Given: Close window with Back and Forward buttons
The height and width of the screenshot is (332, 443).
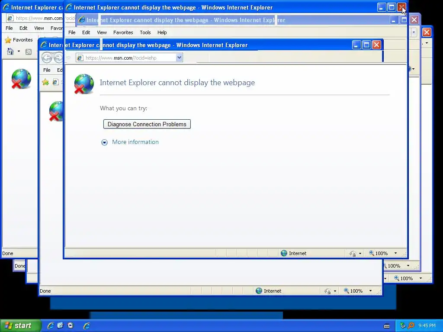Looking at the screenshot, I should (x=376, y=45).
